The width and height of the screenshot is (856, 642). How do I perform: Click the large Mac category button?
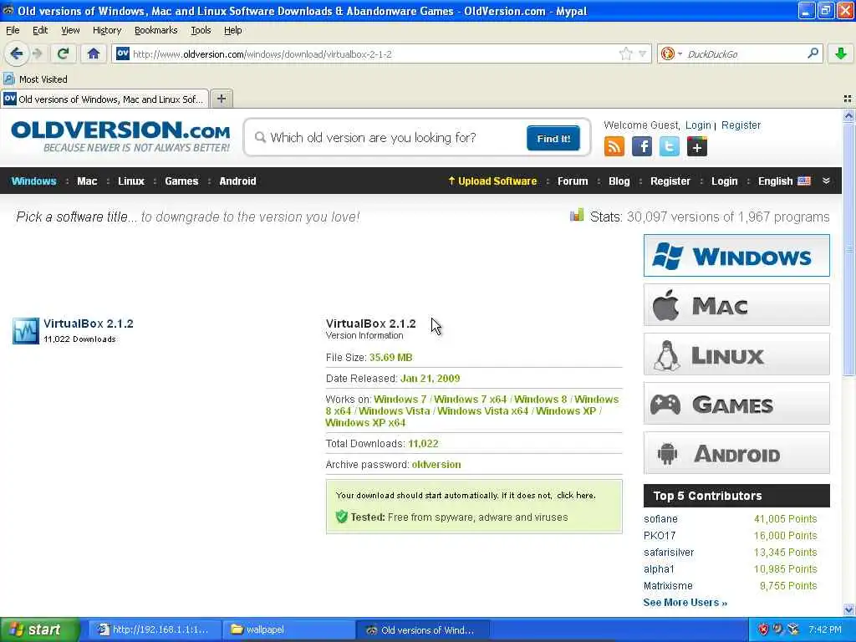coord(736,304)
